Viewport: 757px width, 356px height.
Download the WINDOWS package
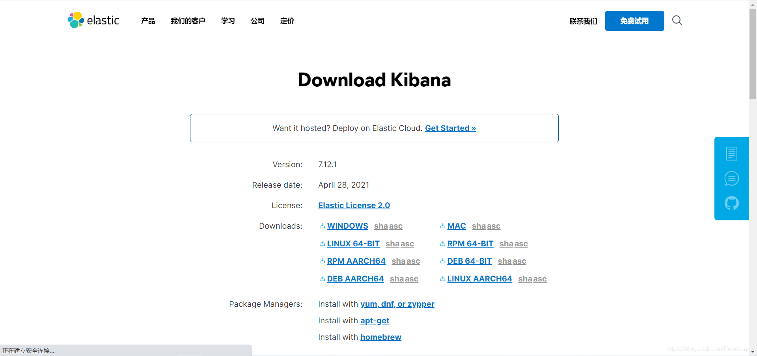coord(347,226)
